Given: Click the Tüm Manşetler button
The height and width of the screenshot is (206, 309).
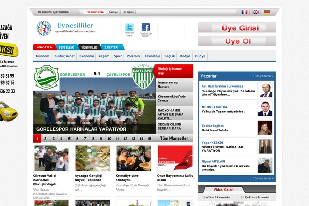Looking at the screenshot, I should point(174,139).
